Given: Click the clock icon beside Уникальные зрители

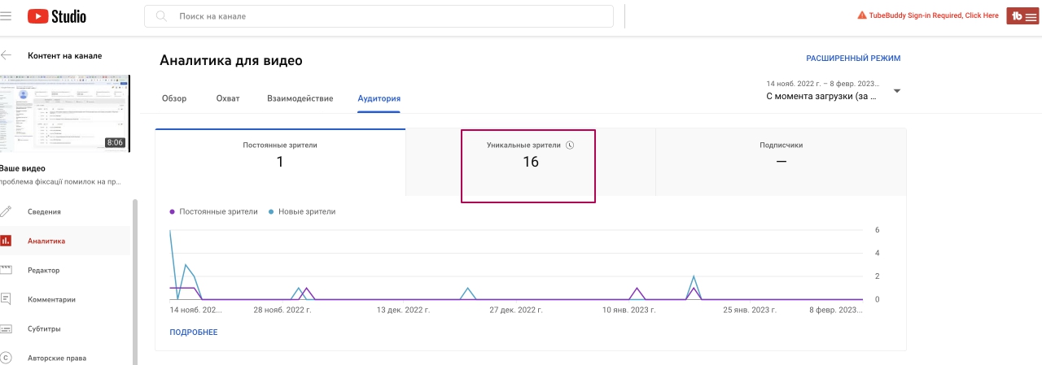Looking at the screenshot, I should (570, 146).
